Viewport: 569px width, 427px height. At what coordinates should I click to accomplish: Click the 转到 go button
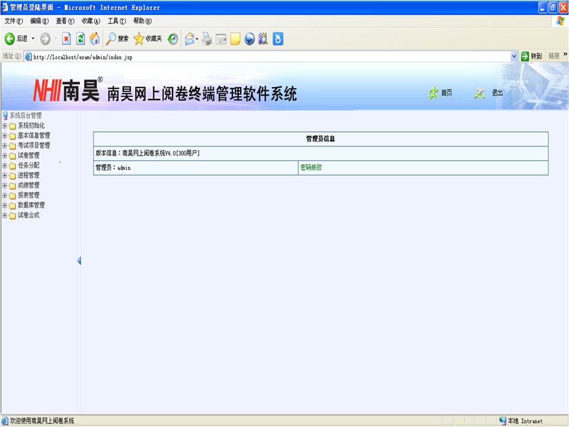point(531,56)
